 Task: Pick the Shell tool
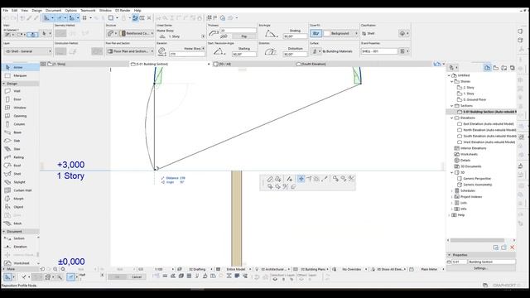point(20,174)
